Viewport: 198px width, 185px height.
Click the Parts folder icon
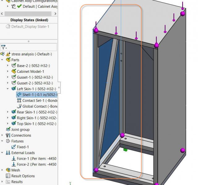pyautogui.click(x=8, y=60)
